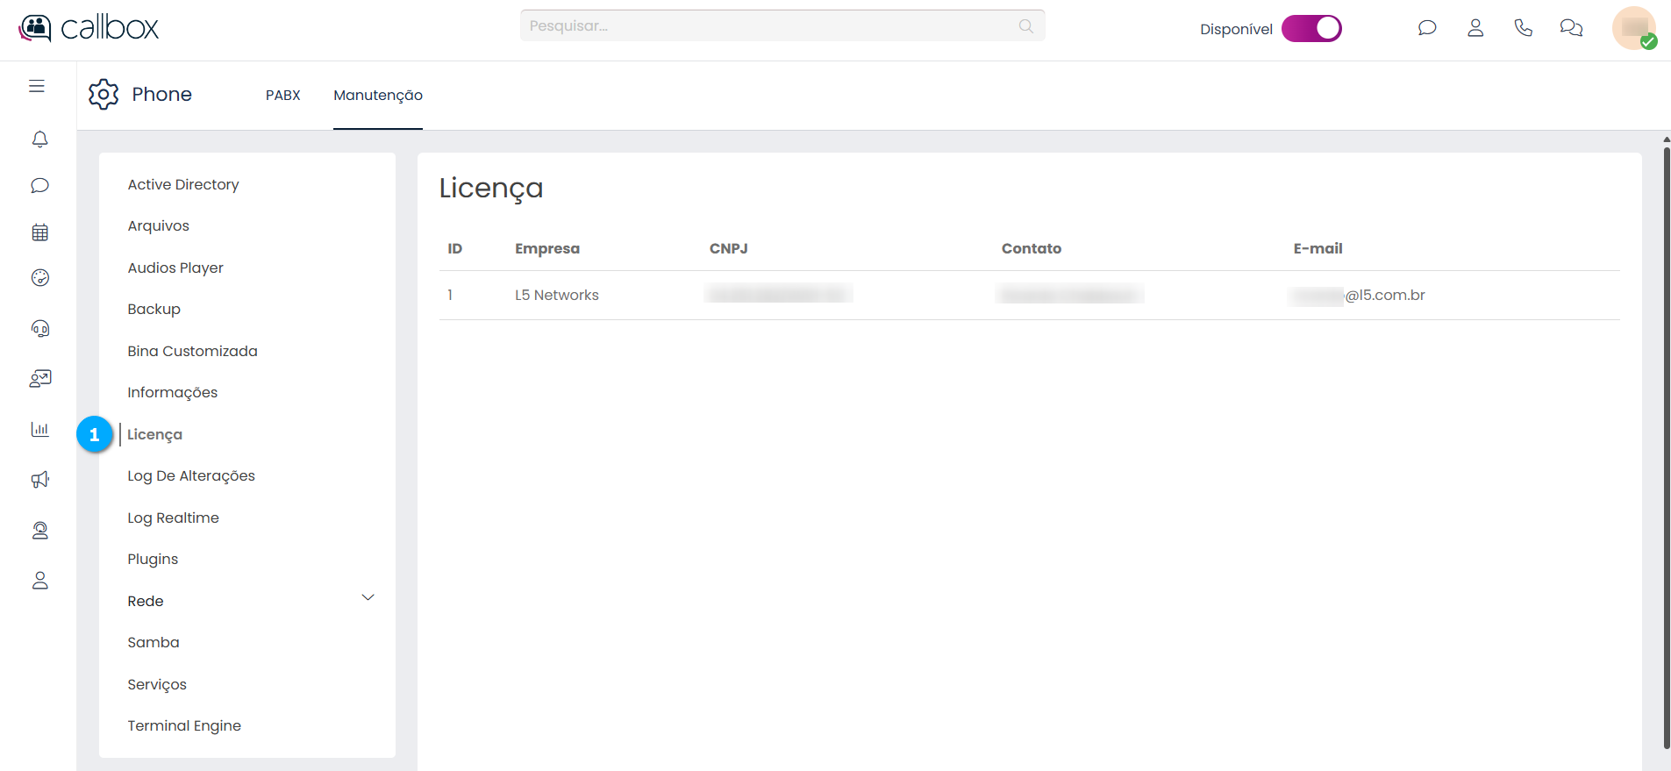Image resolution: width=1671 pixels, height=771 pixels.
Task: Open the hamburger menu icon
Action: tap(37, 86)
